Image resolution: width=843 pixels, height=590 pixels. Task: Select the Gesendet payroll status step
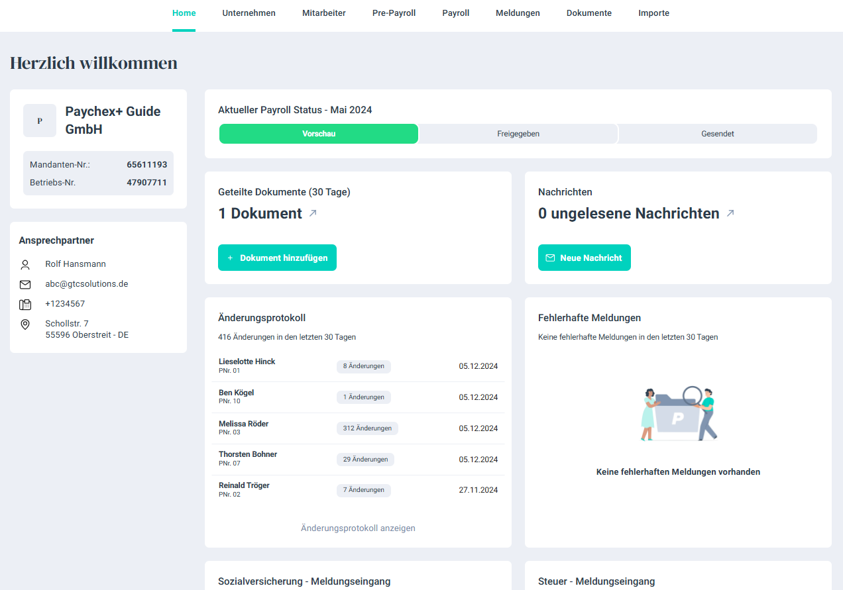click(717, 134)
